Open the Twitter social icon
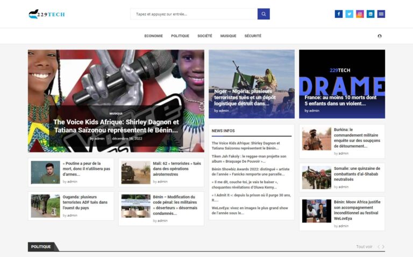This screenshot has height=257, width=413. coord(349,14)
